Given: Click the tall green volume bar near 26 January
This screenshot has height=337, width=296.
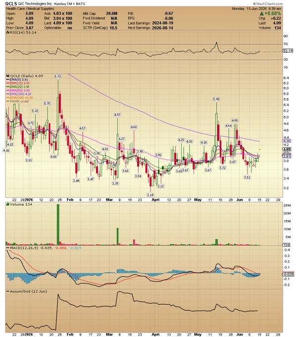Looking at the screenshot, I should (58, 225).
